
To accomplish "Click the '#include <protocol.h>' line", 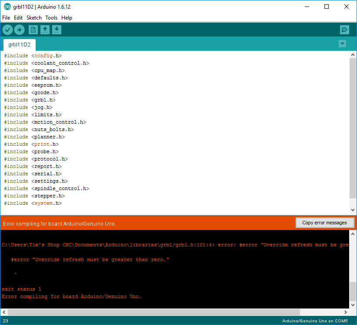I will coord(36,159).
